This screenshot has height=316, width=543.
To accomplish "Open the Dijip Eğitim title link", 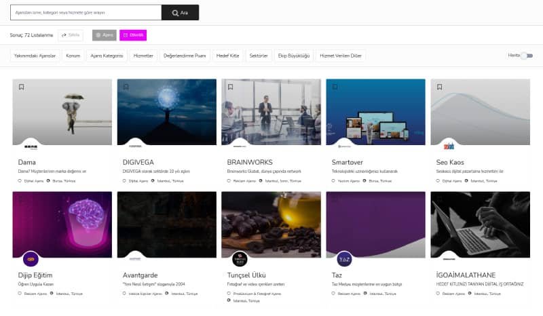I will click(x=35, y=275).
